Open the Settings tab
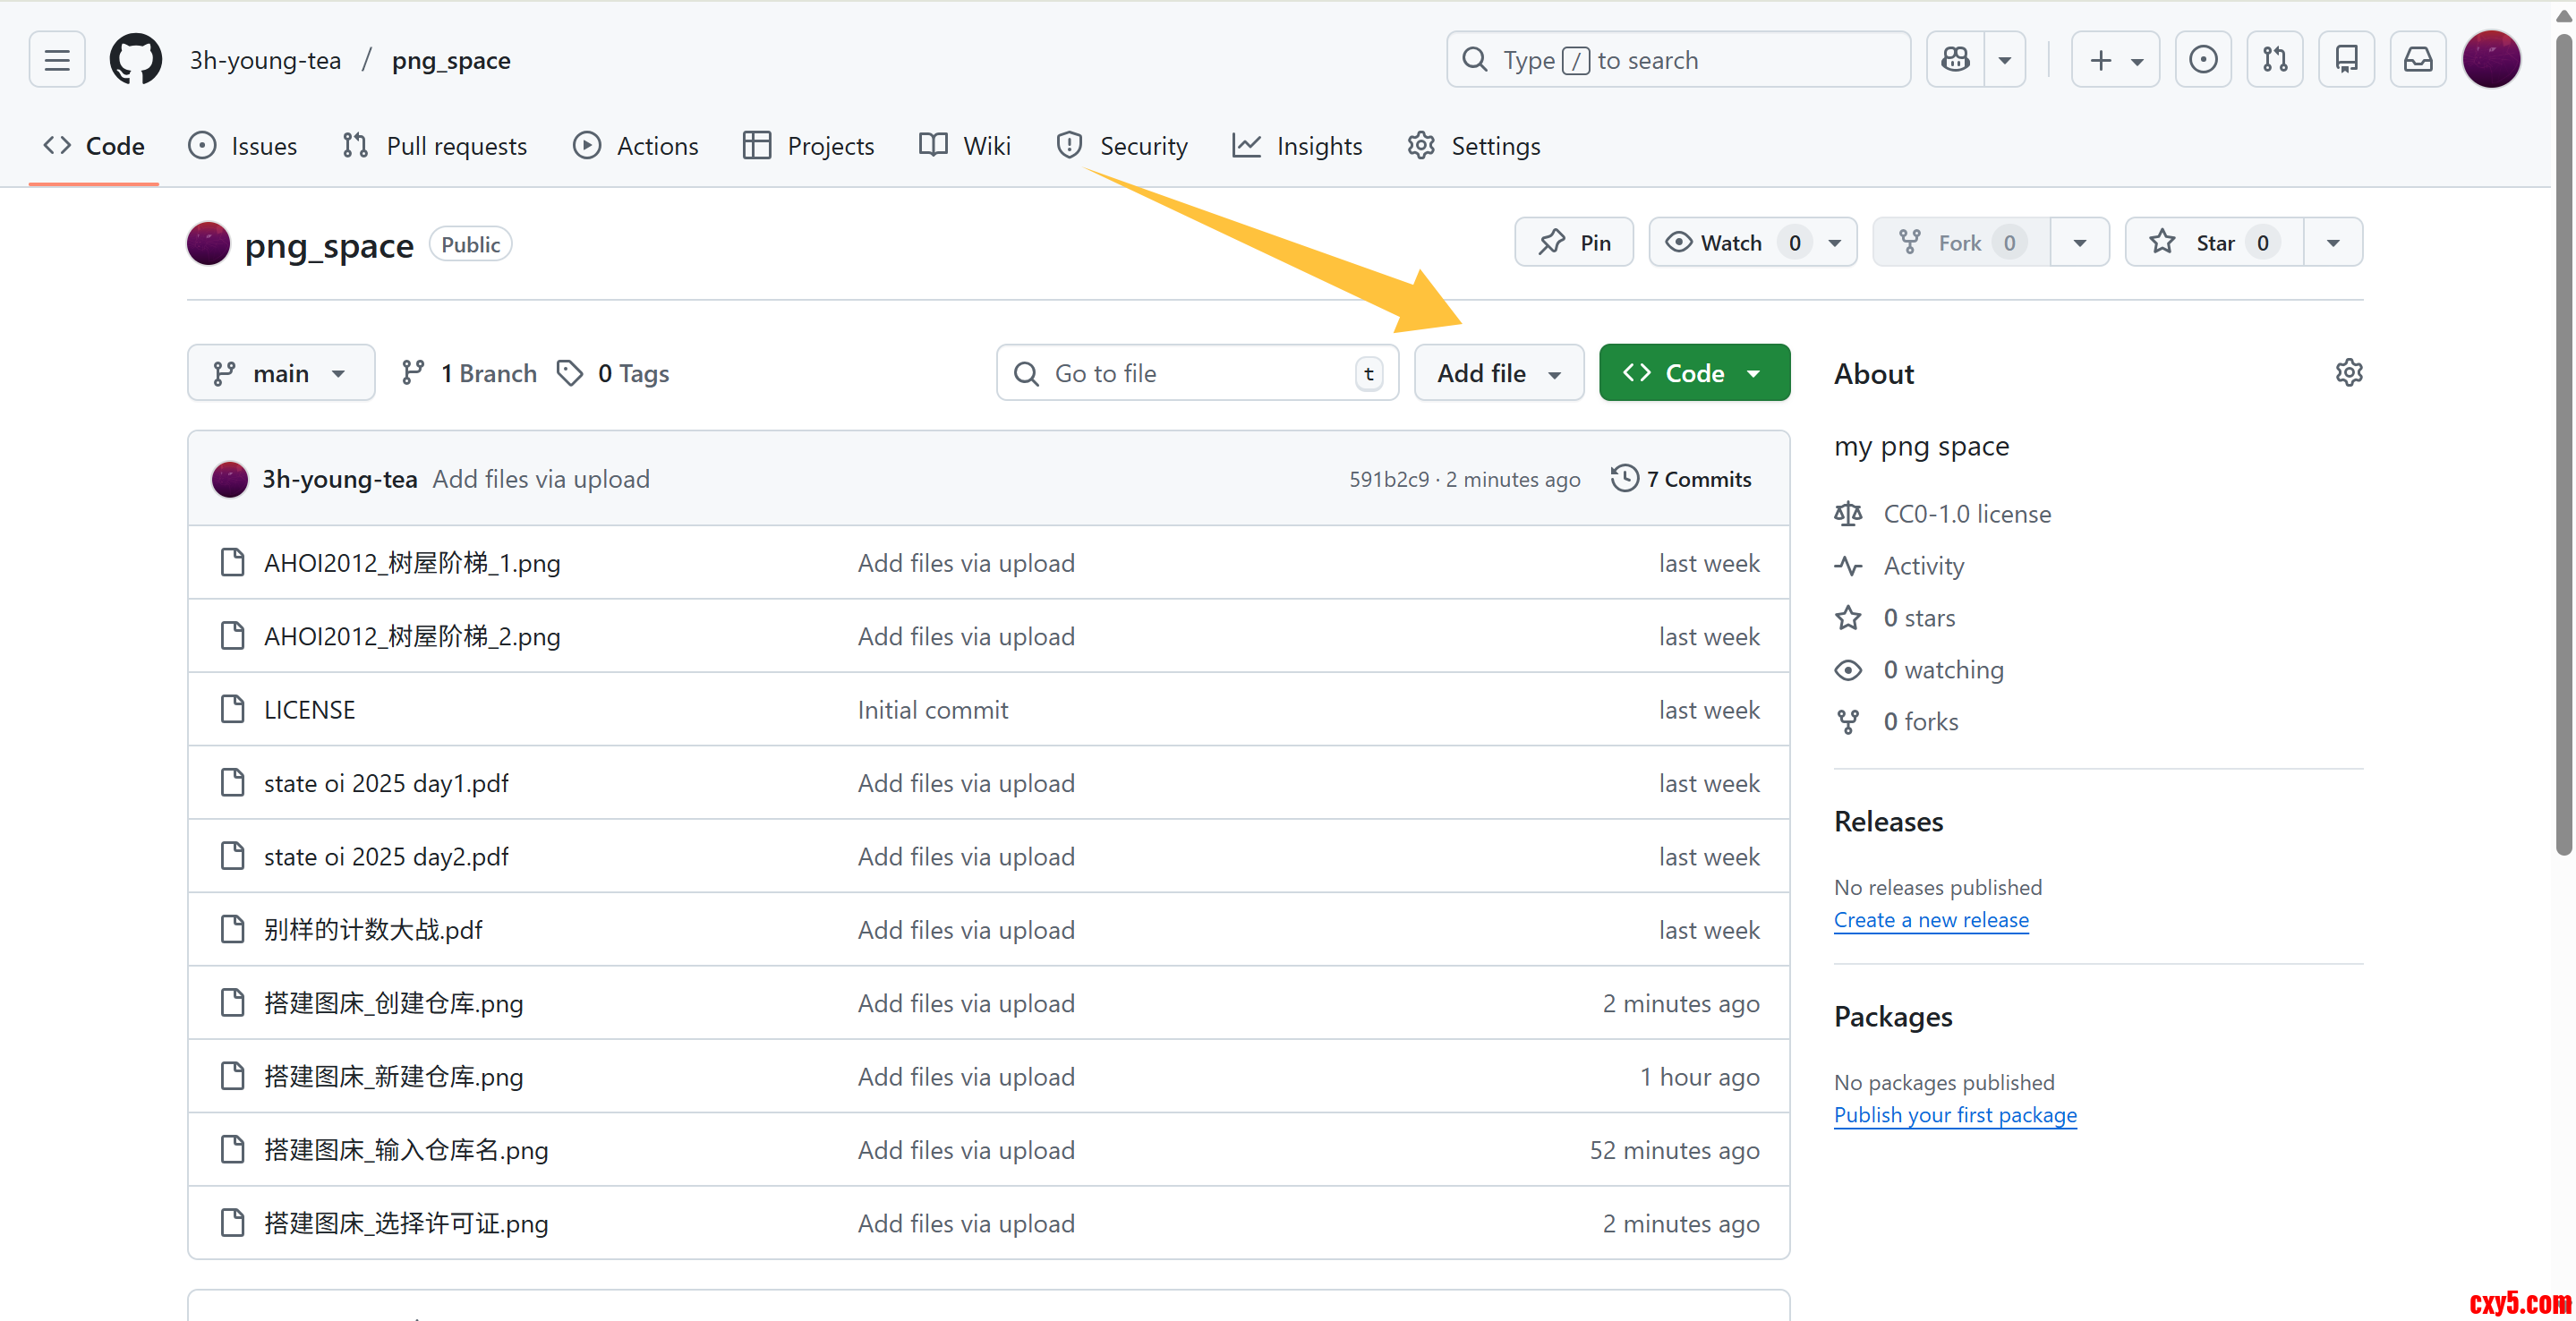The height and width of the screenshot is (1321, 2576). point(1473,146)
